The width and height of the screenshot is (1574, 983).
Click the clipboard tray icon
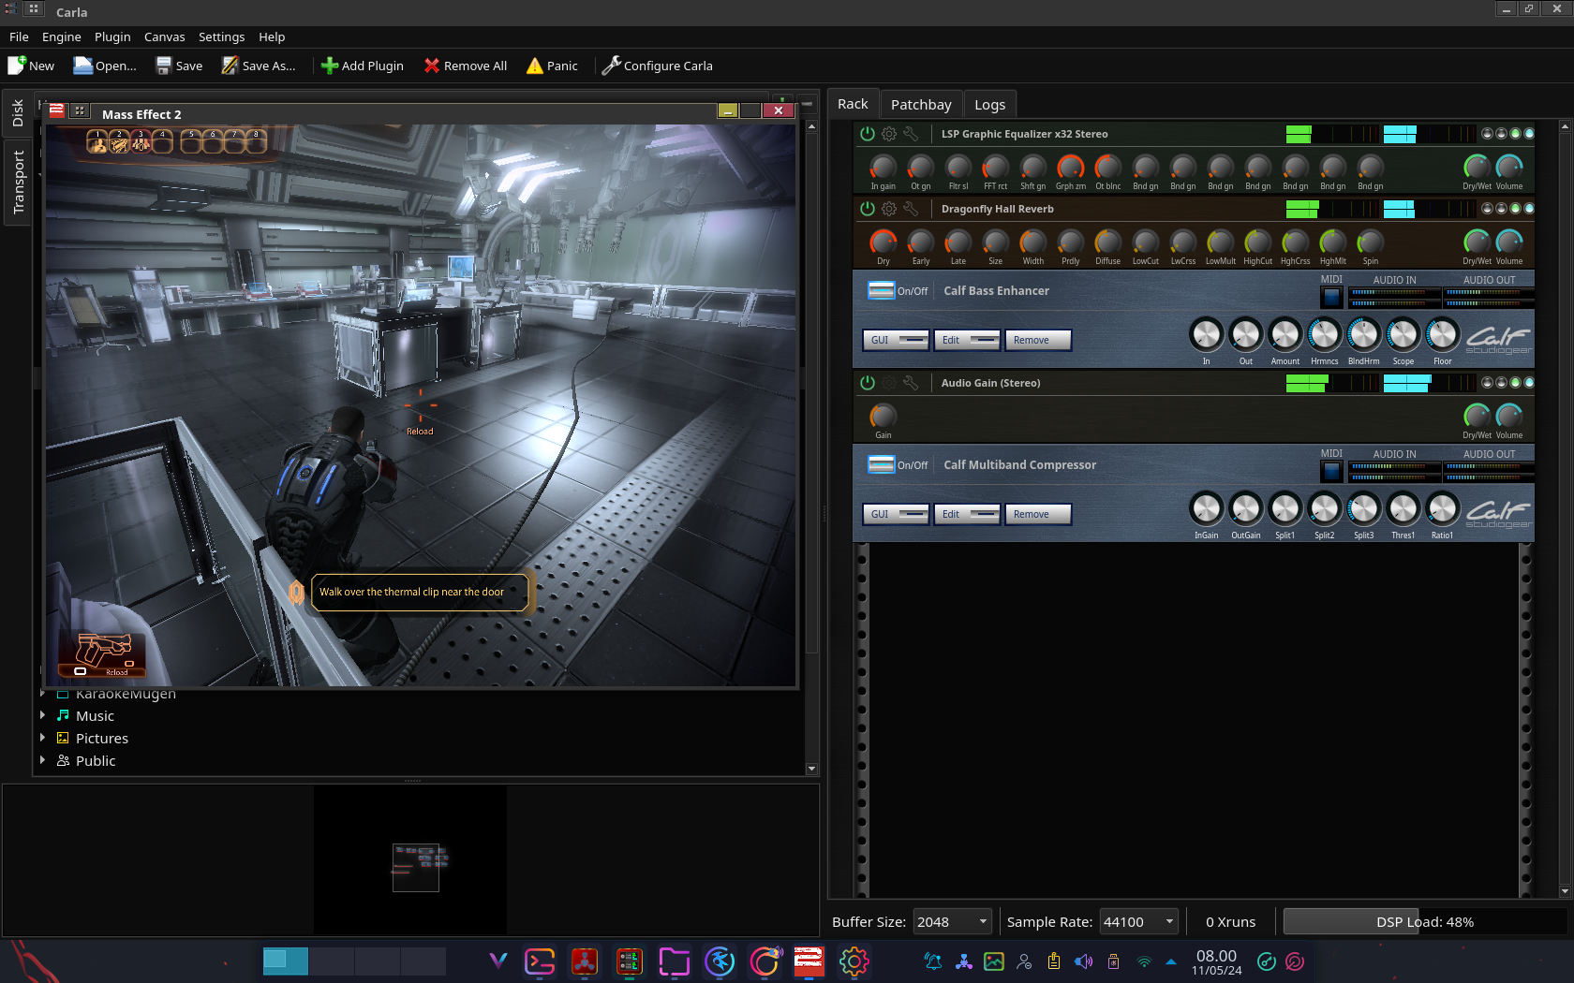click(1054, 961)
